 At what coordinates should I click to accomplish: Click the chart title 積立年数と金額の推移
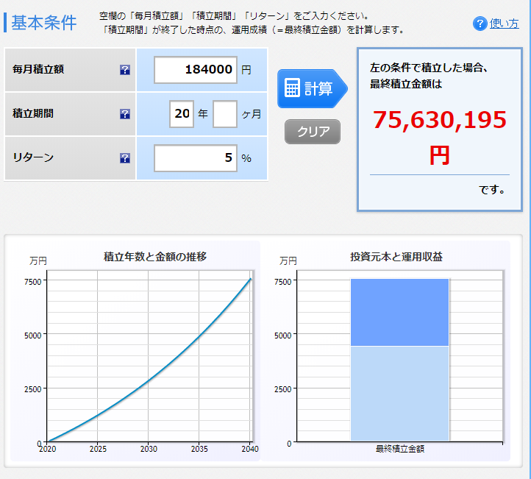pyautogui.click(x=155, y=257)
